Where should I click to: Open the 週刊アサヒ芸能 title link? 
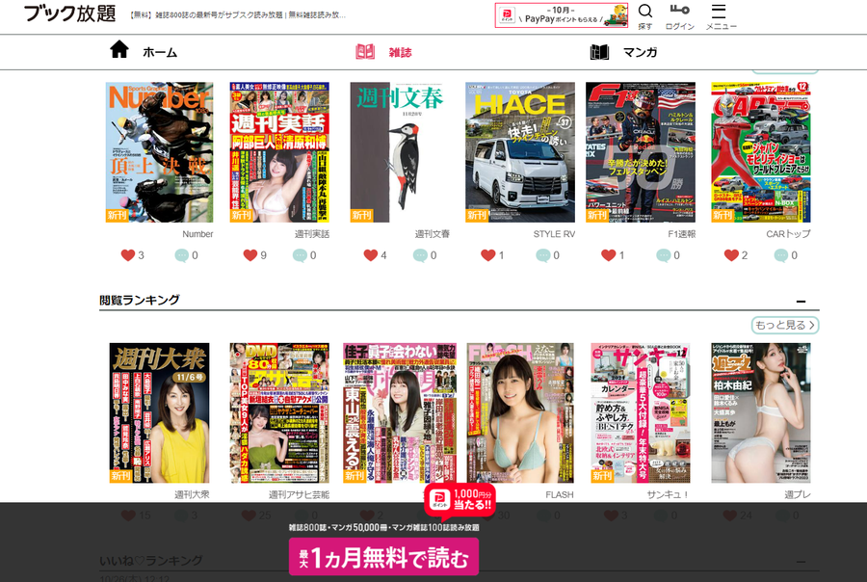tap(300, 494)
